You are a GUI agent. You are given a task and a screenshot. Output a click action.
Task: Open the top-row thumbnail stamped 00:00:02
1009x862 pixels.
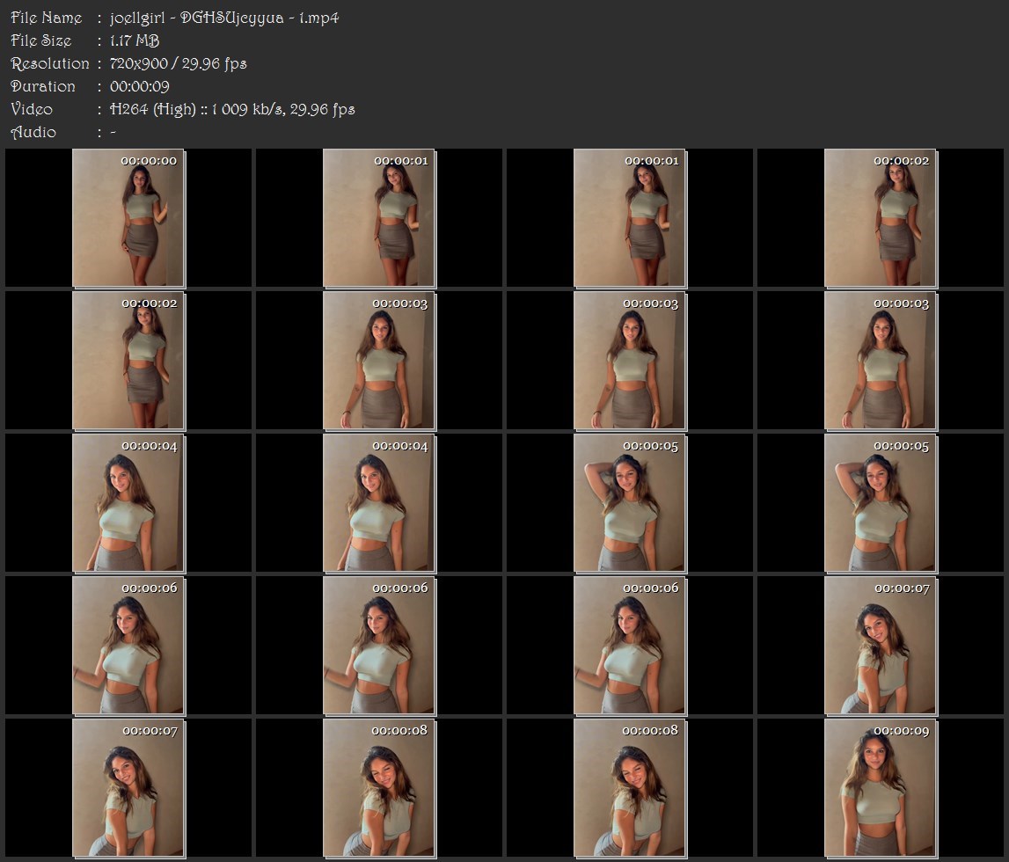tap(881, 218)
